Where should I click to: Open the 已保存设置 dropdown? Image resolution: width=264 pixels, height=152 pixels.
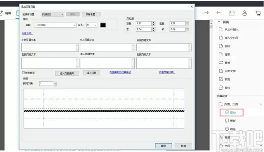point(53,14)
